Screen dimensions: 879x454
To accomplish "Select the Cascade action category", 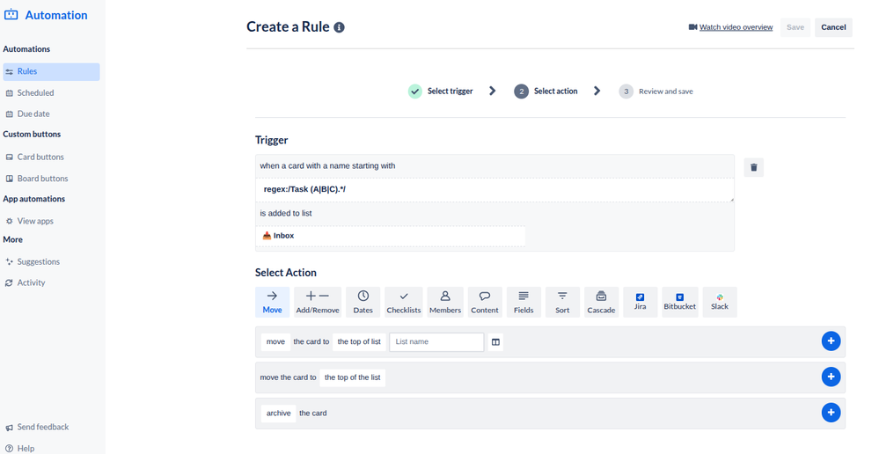I will click(x=601, y=302).
